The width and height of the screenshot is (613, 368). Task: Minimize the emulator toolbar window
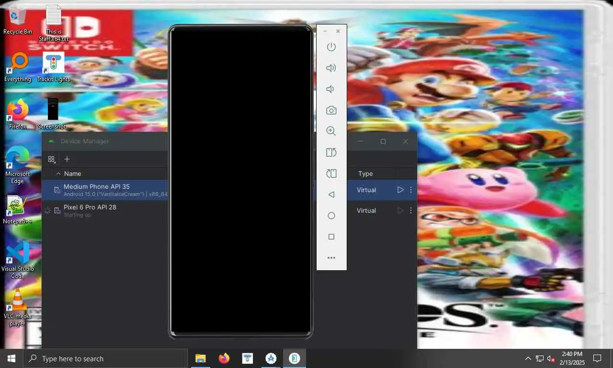[325, 31]
